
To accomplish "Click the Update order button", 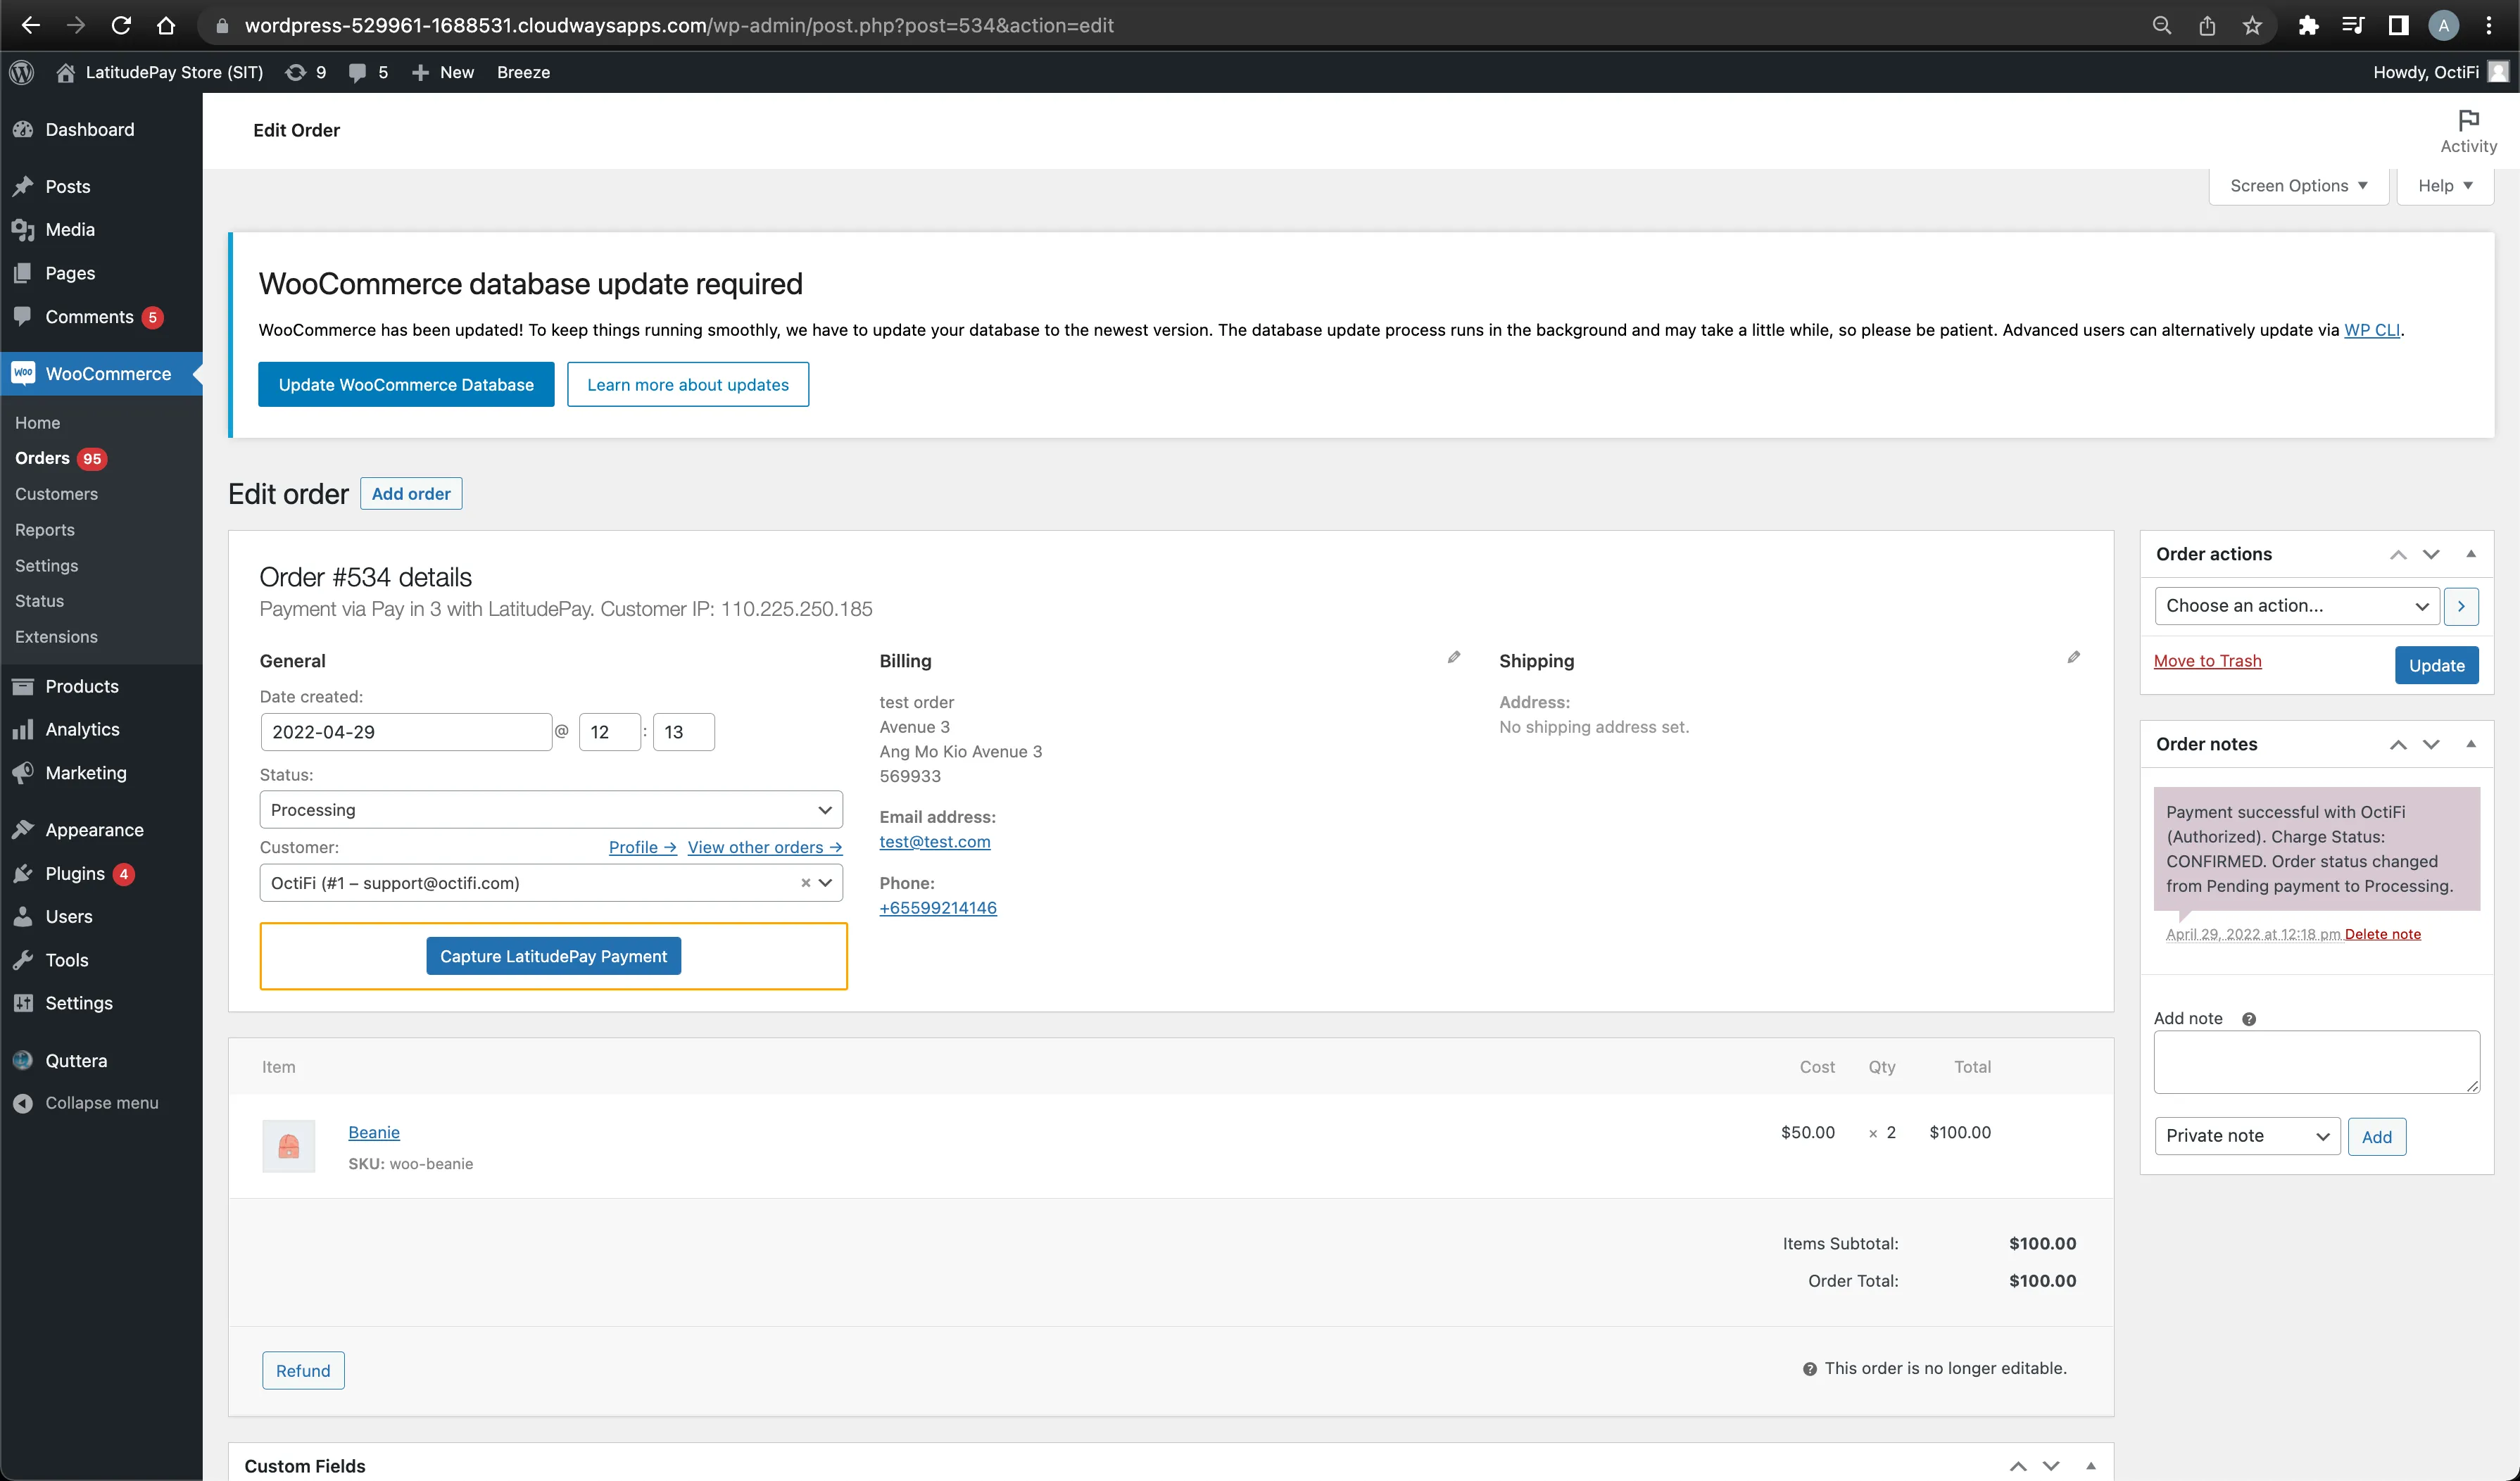I will [2437, 666].
